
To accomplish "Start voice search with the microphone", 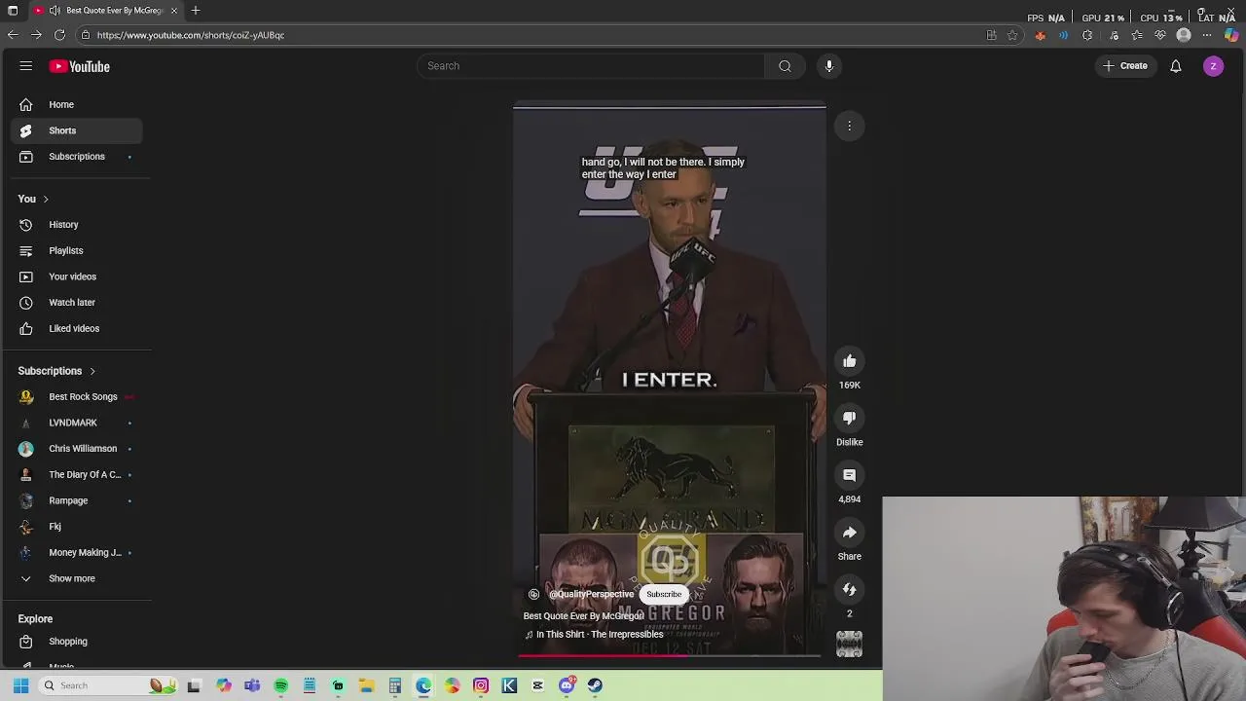I will coord(829,66).
